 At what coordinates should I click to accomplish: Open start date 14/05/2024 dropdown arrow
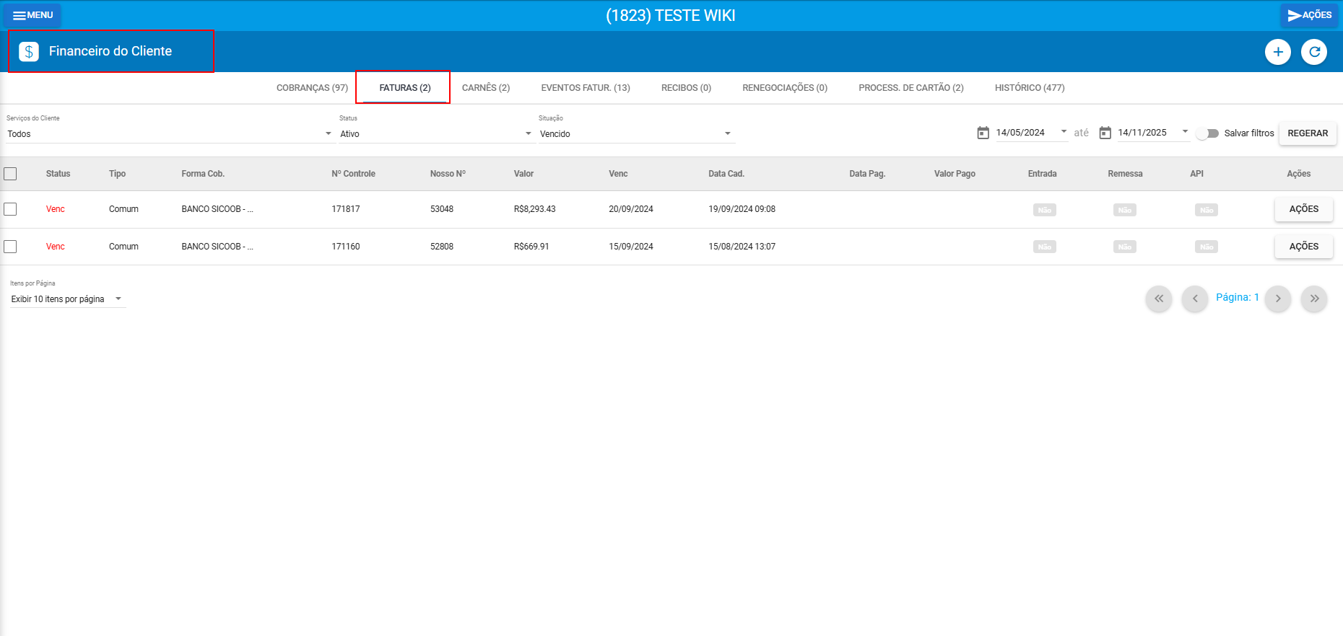point(1064,131)
